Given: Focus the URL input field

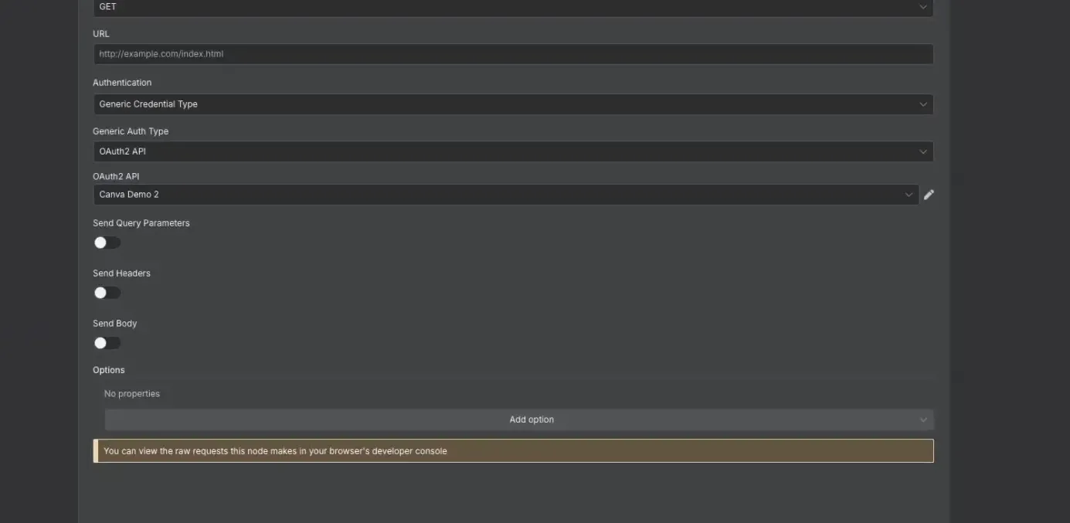Looking at the screenshot, I should point(513,54).
